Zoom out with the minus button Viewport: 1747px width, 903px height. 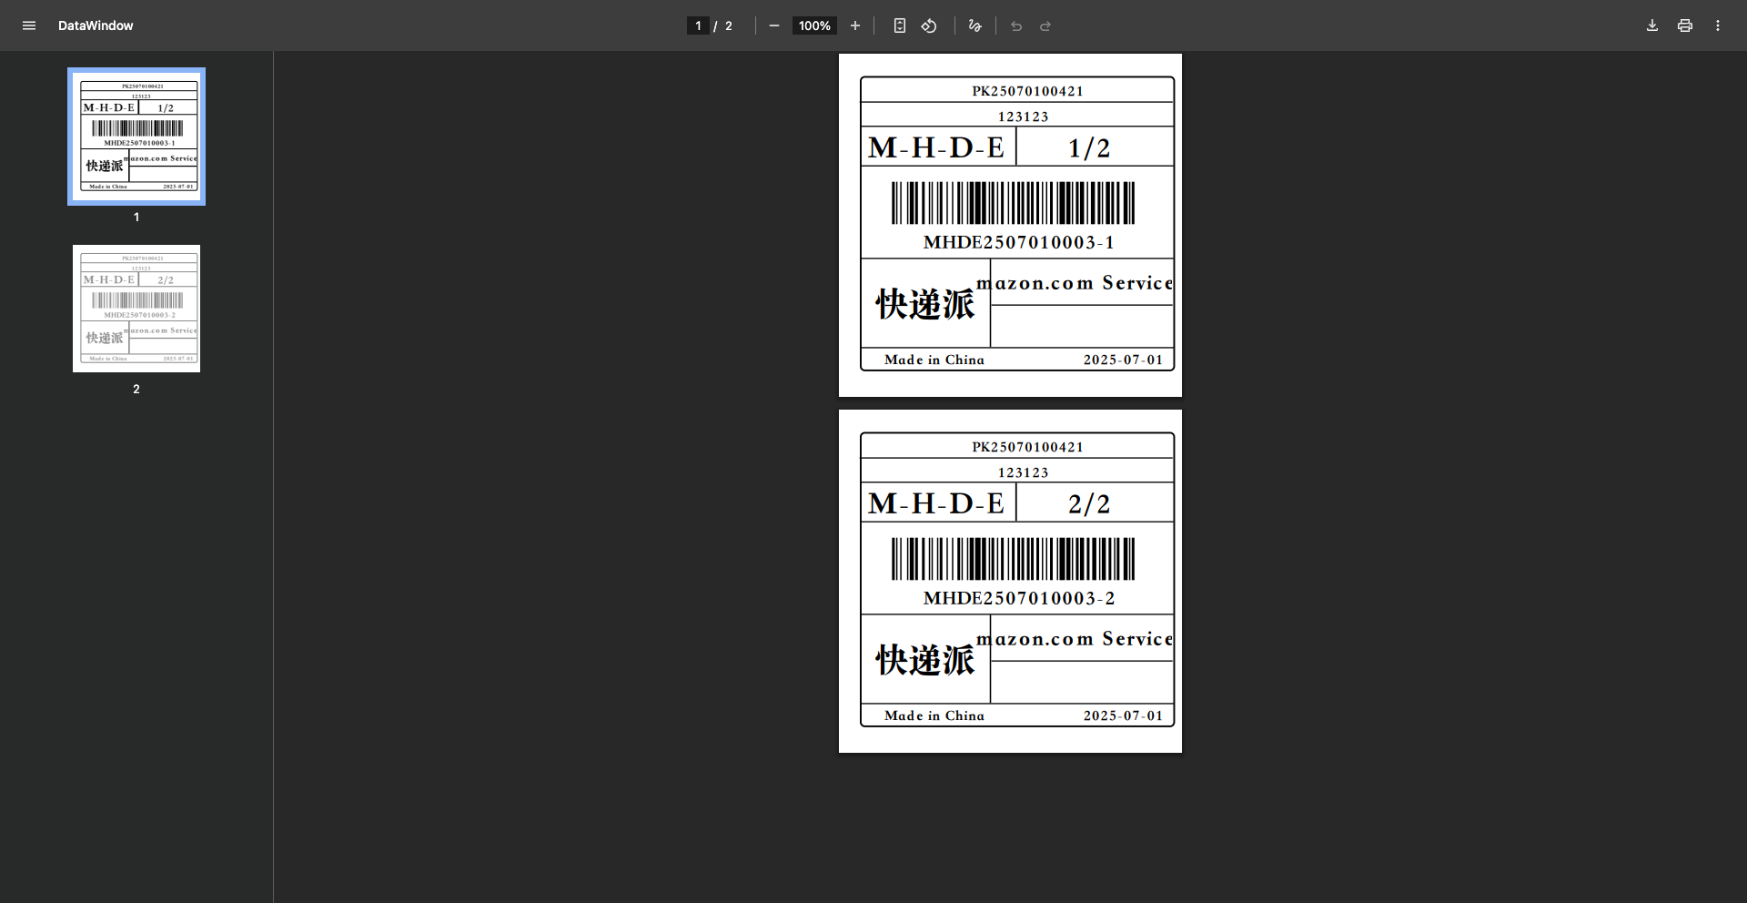coord(774,25)
